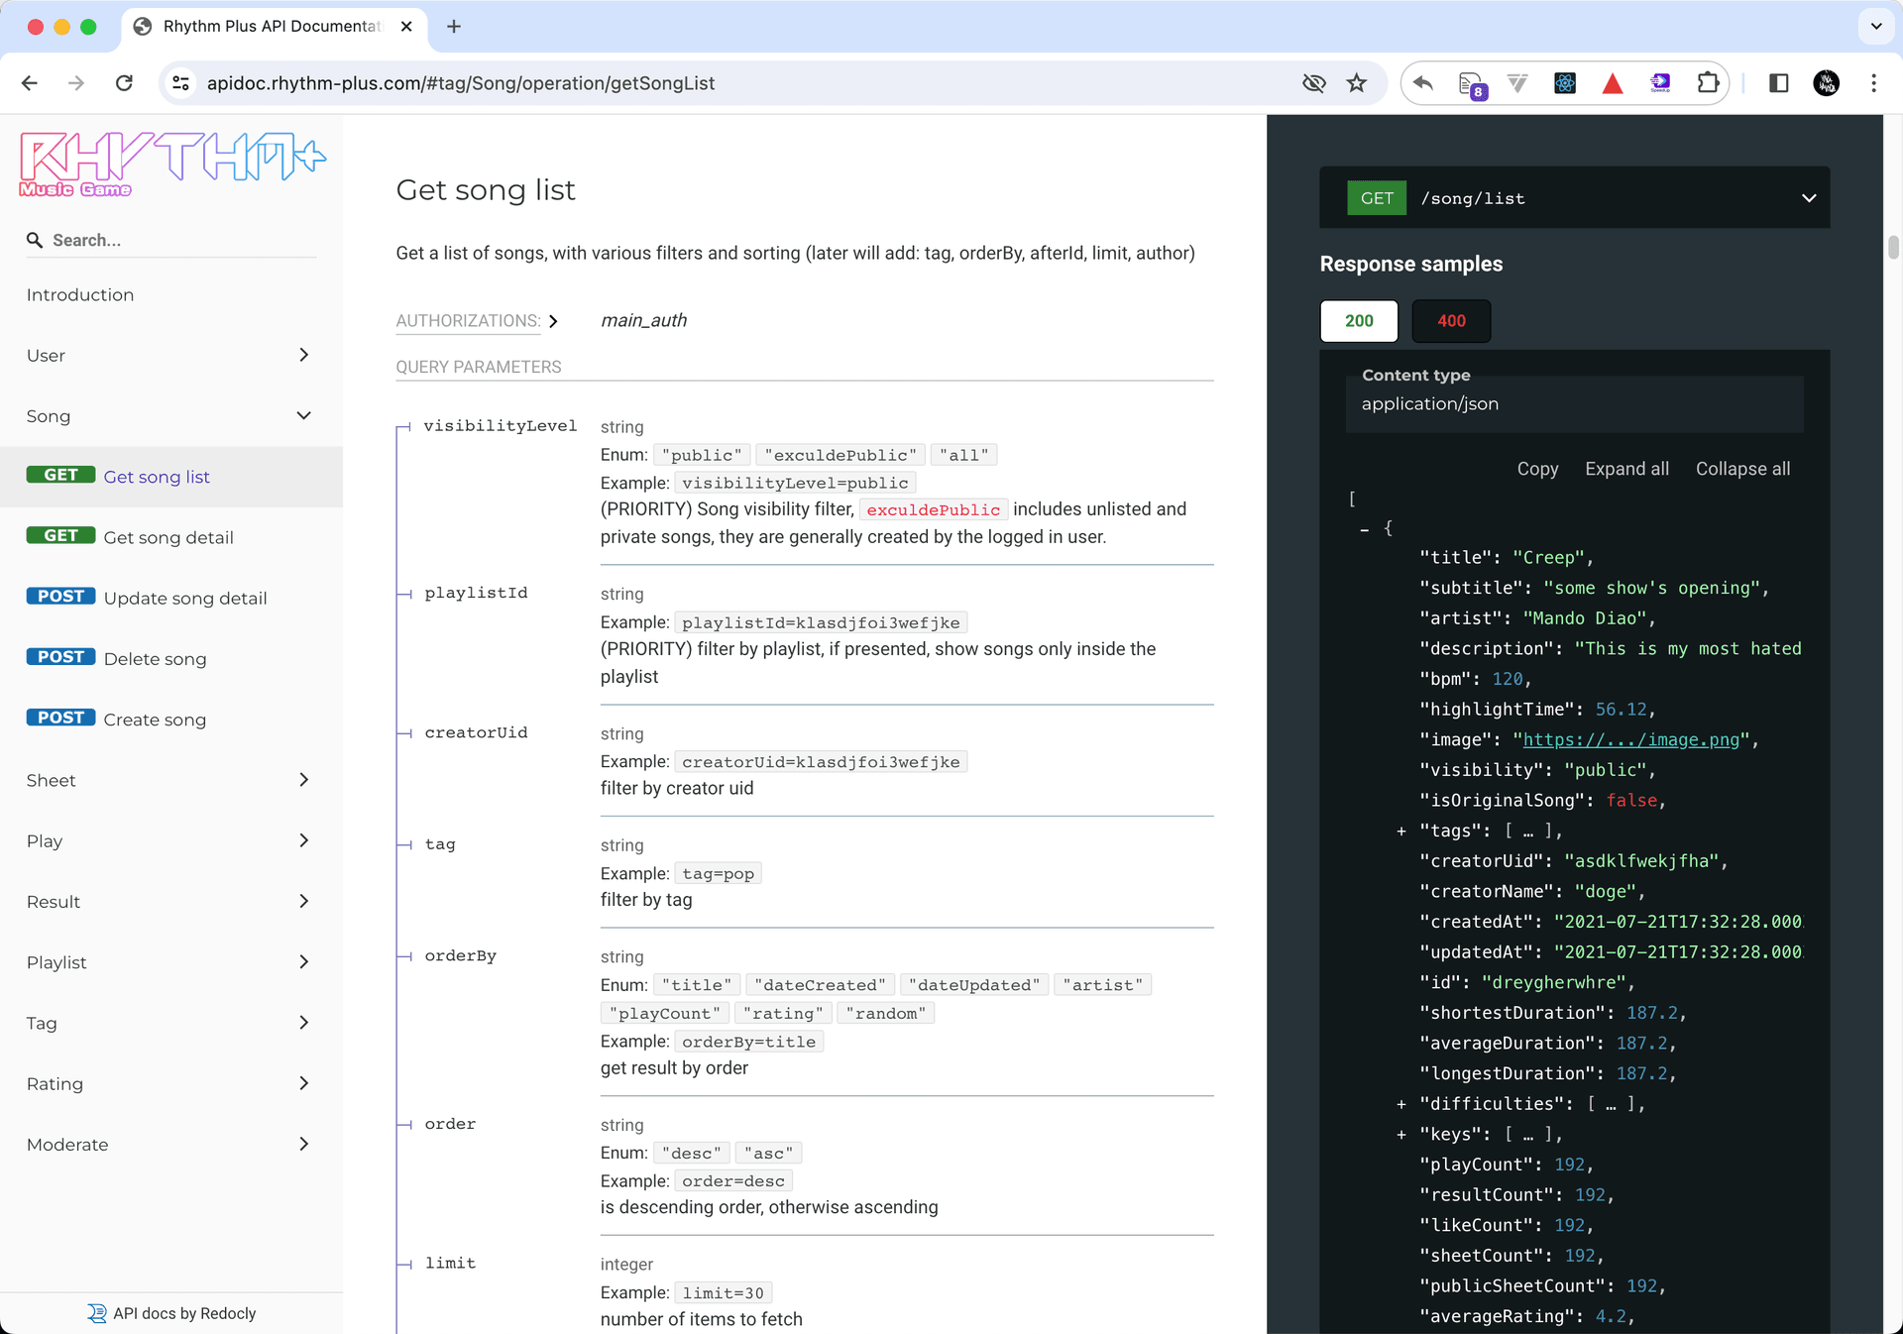Bookmark this page with the star icon

(1357, 83)
